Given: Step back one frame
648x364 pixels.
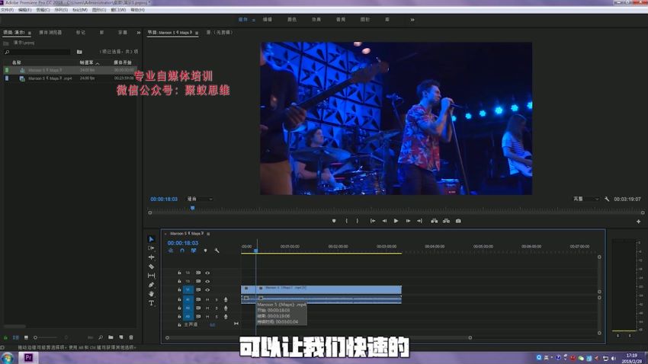Looking at the screenshot, I should (384, 221).
